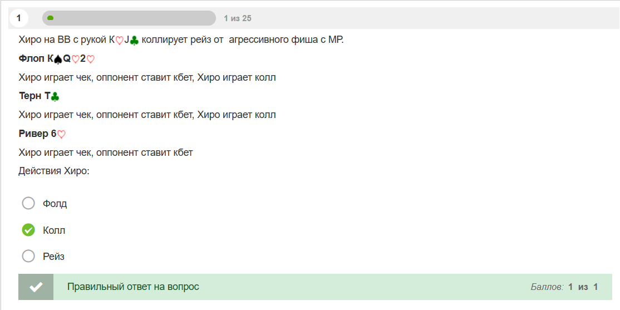Click the Баллов score text
The image size is (620, 310).
[x=564, y=287]
